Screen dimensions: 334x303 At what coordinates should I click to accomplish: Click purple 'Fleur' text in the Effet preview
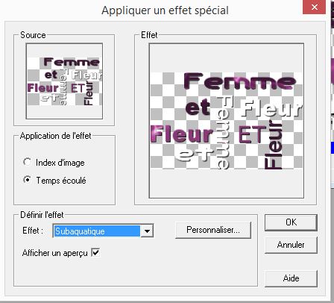[x=182, y=134]
